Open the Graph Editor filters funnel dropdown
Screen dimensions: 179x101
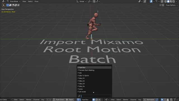(x=175, y=100)
